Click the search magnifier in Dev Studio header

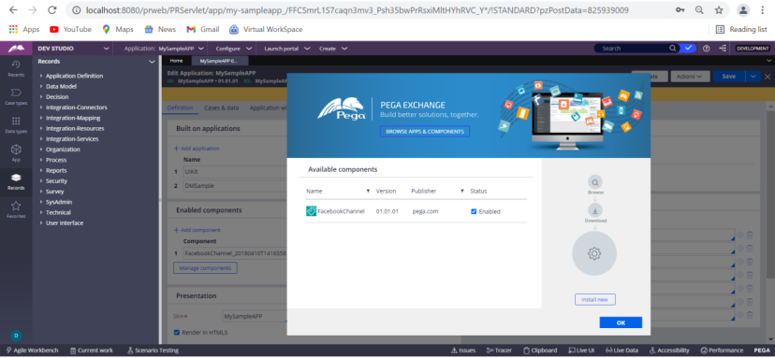click(x=673, y=49)
